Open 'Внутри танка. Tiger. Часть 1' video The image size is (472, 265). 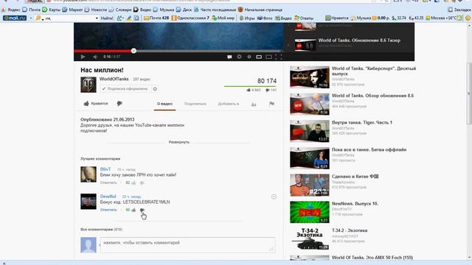362,122
